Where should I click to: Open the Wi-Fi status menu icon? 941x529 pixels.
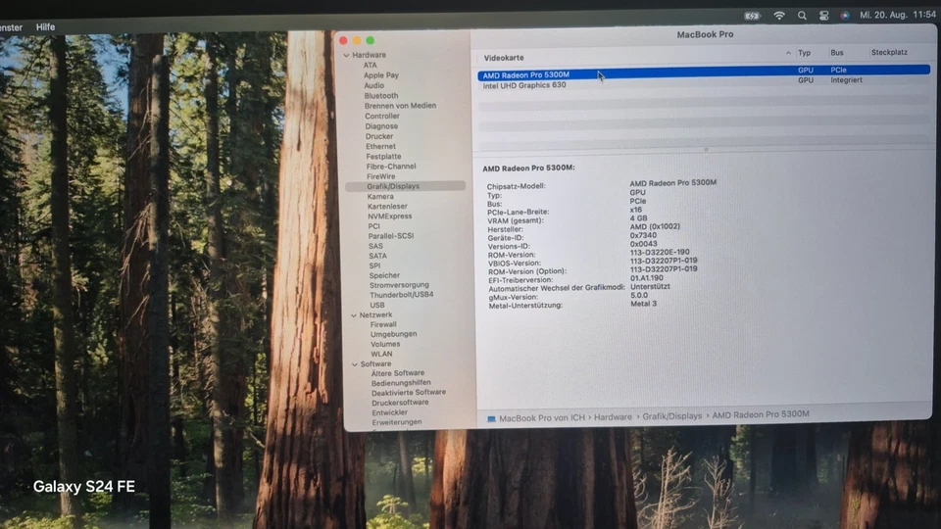click(x=779, y=16)
